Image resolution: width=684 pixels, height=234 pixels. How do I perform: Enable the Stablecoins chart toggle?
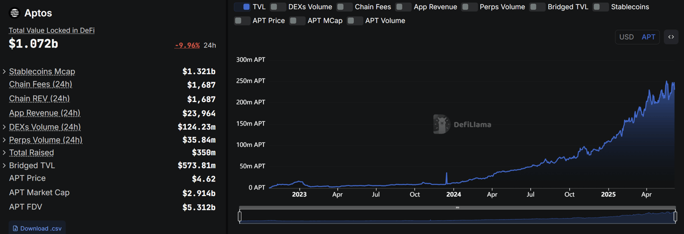(x=601, y=7)
